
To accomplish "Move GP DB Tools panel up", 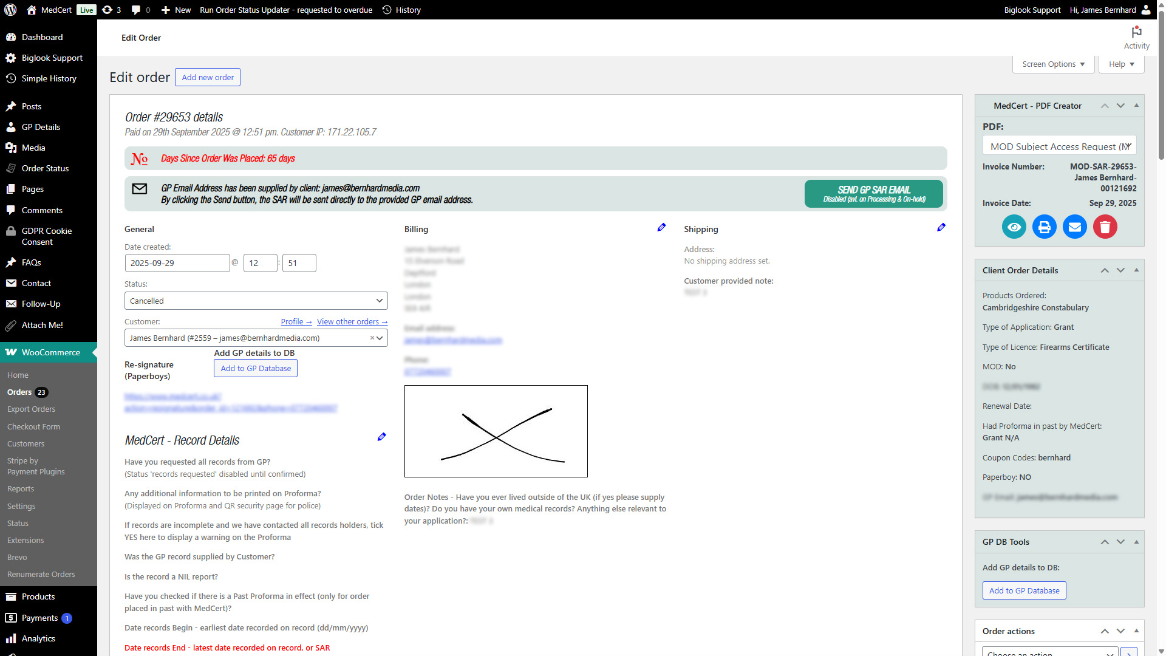I will pos(1105,542).
